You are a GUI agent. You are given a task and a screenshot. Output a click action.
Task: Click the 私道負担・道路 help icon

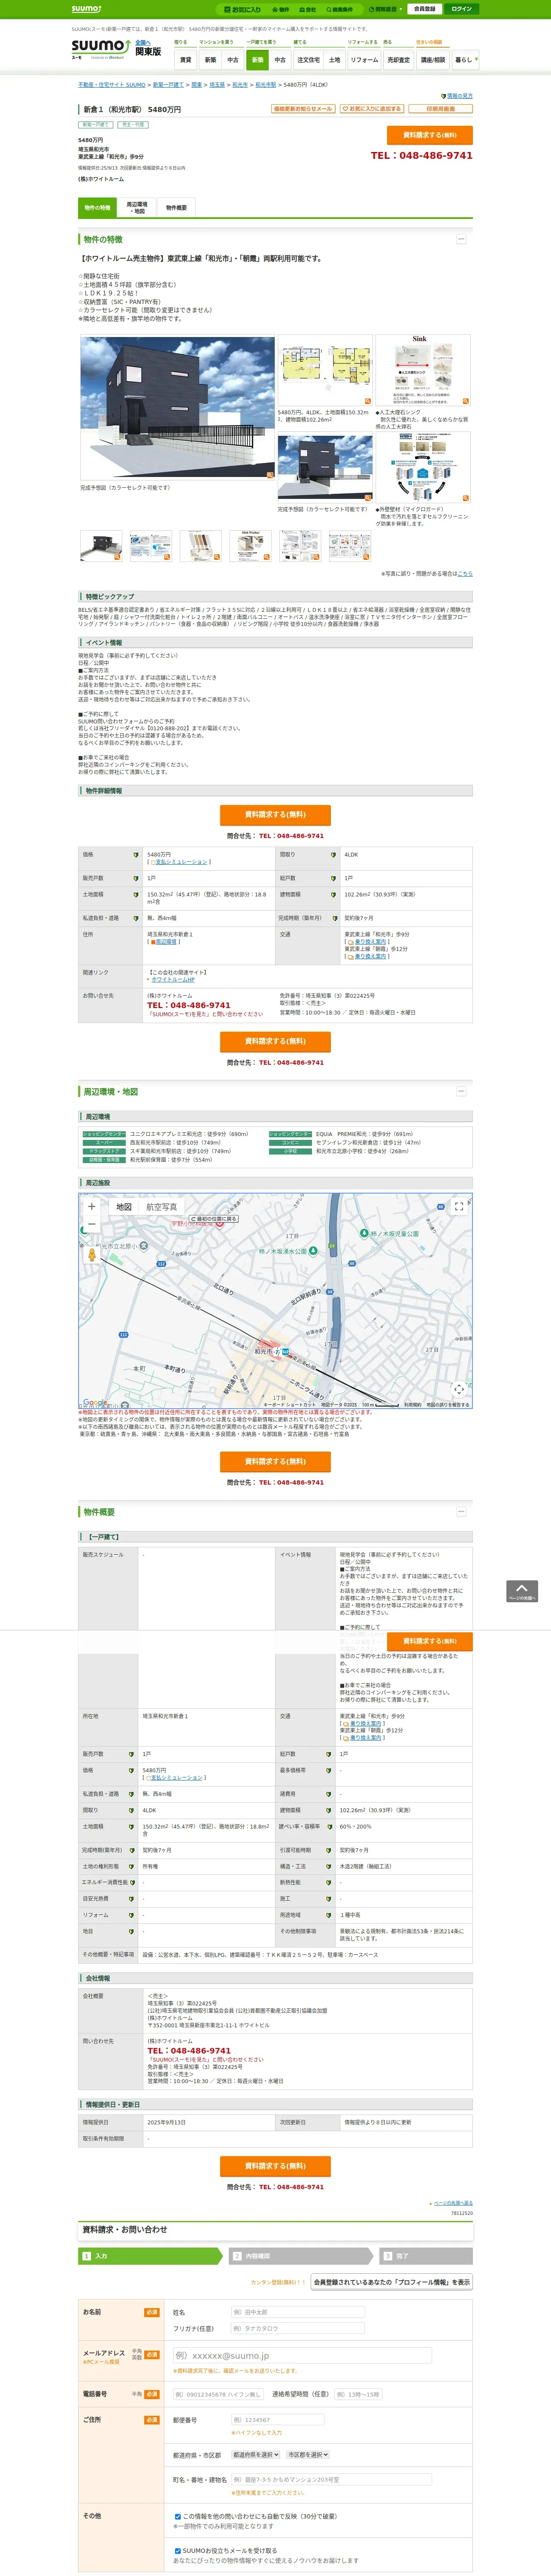[136, 918]
